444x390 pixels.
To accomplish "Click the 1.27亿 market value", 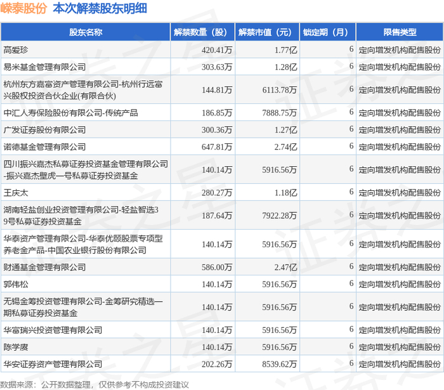I will [285, 130].
